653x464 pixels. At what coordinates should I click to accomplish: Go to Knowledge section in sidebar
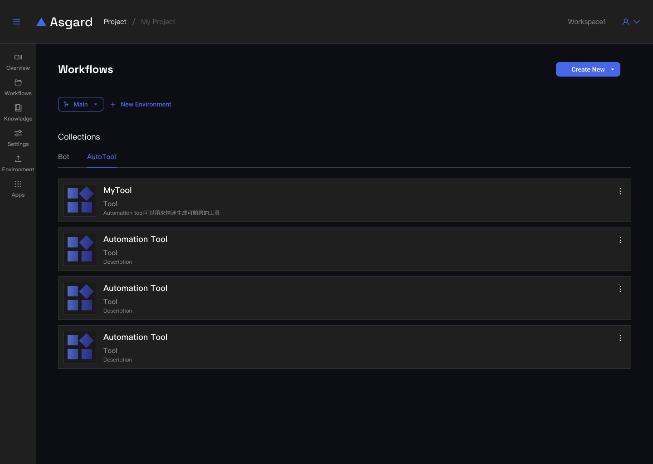tap(18, 113)
